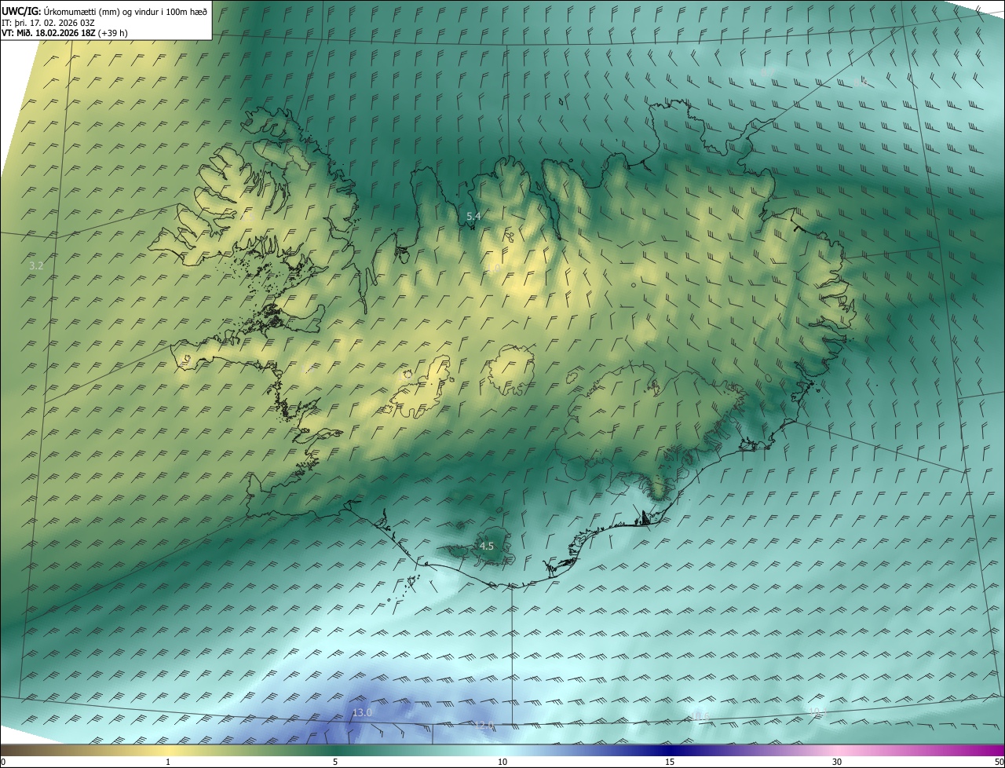Click the 'VT: Mið. 18.02.2026 18Z (+39 h)' line

tap(66, 32)
